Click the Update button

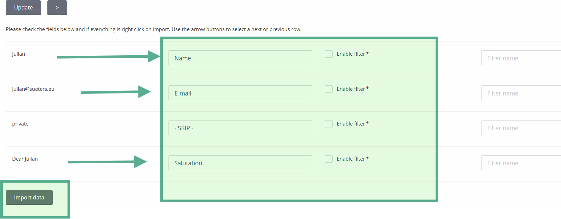click(23, 8)
